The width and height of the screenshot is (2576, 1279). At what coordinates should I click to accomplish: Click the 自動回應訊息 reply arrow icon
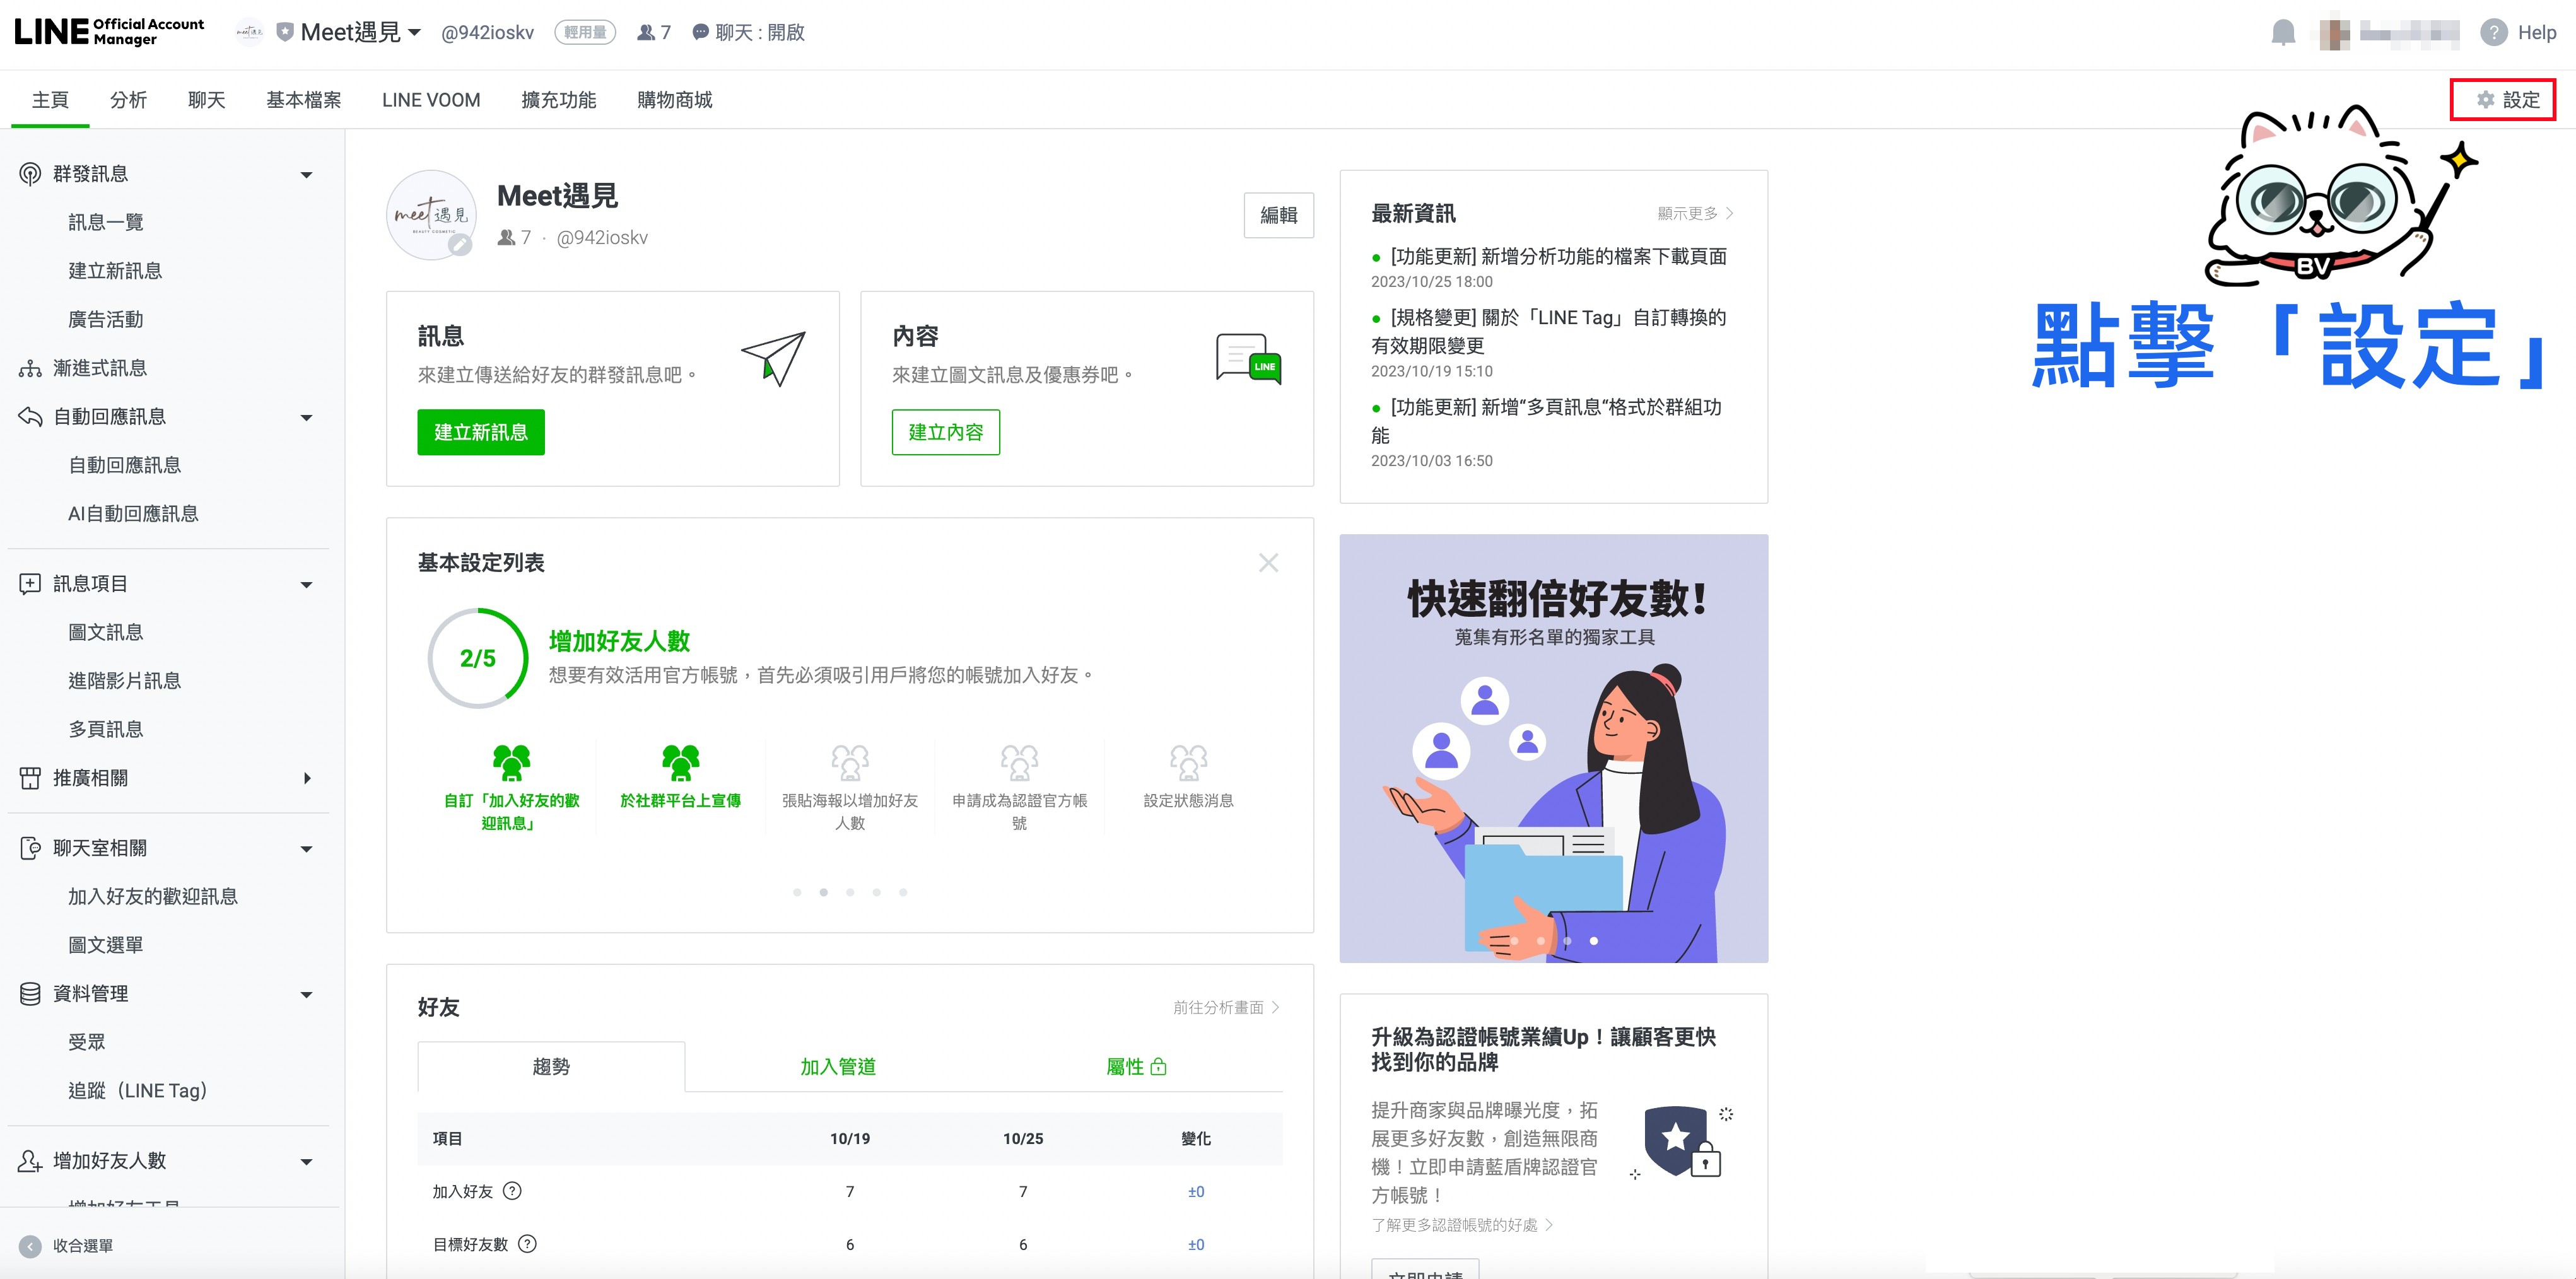[x=30, y=417]
